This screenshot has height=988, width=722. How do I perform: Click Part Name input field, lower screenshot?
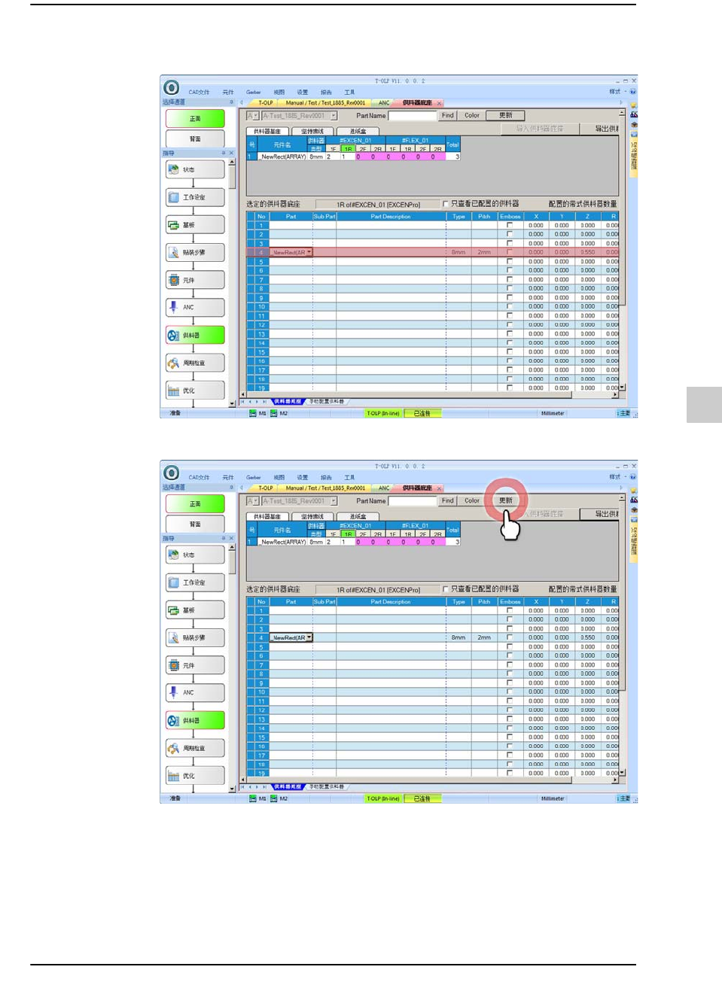click(413, 501)
